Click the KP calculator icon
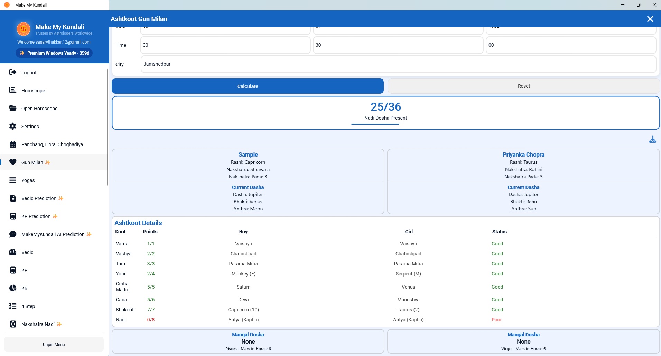 click(x=13, y=270)
